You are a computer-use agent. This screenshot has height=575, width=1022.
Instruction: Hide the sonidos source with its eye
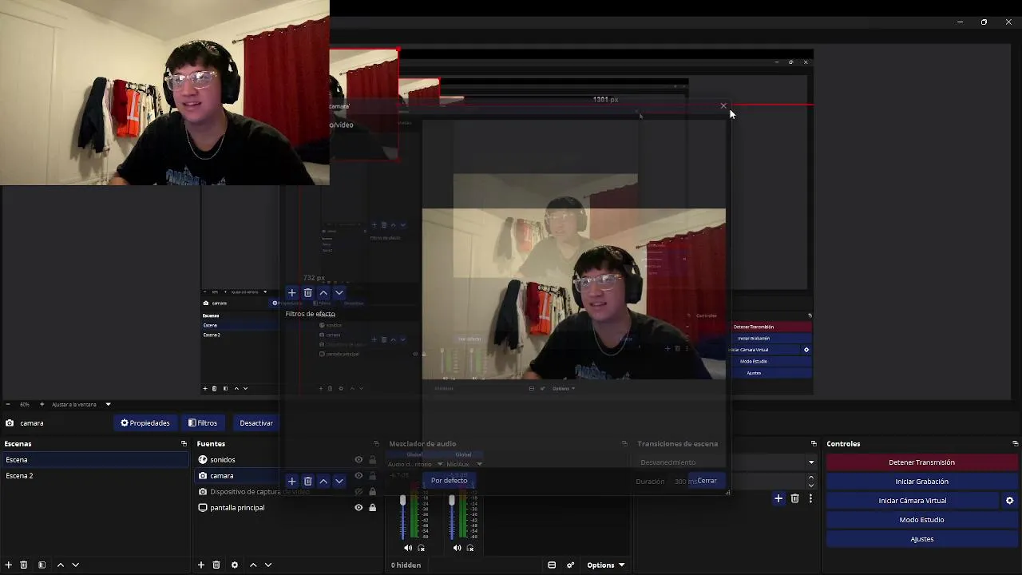click(x=358, y=460)
